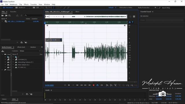Open the Contents Drives dropdown
This screenshot has height=104, width=185.
coord(30,51)
